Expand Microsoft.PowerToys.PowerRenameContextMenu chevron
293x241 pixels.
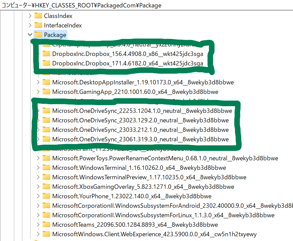point(38,158)
